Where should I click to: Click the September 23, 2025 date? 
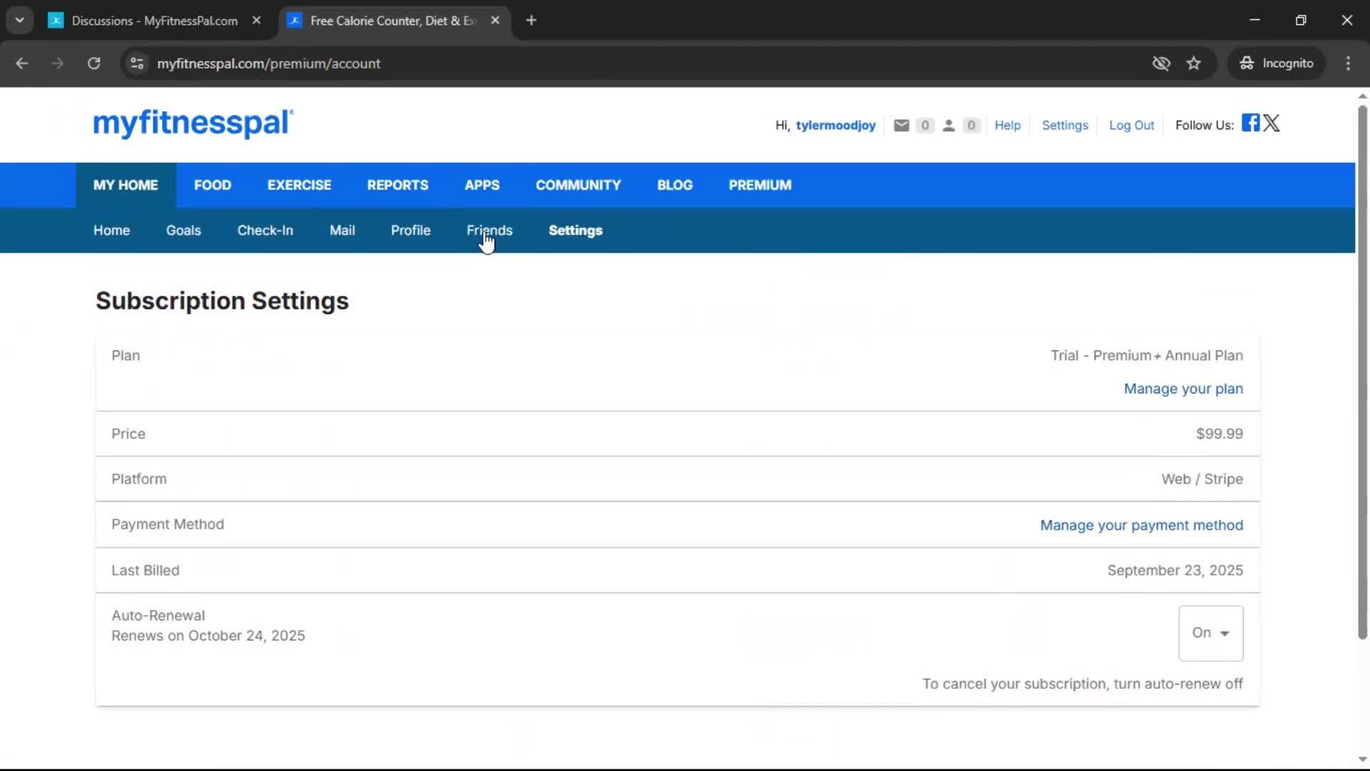tap(1175, 570)
